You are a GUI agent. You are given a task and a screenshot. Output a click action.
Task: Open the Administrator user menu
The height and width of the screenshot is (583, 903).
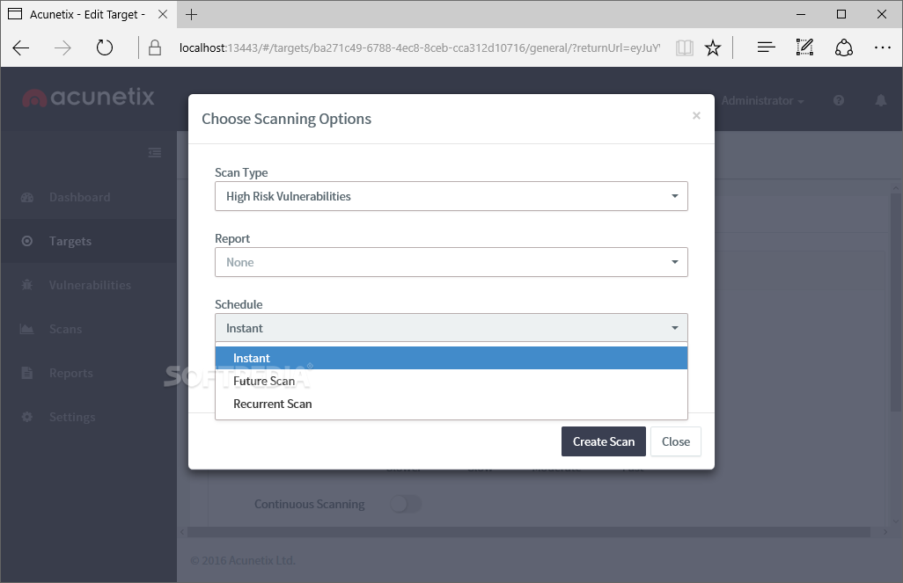pyautogui.click(x=762, y=101)
